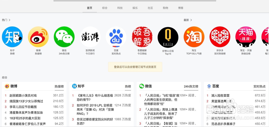Open 港星集体发声为香港加油 topic

(x=26, y=112)
